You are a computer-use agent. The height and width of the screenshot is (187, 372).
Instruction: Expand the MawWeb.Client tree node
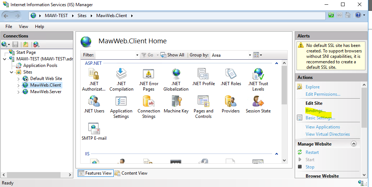pos(19,85)
